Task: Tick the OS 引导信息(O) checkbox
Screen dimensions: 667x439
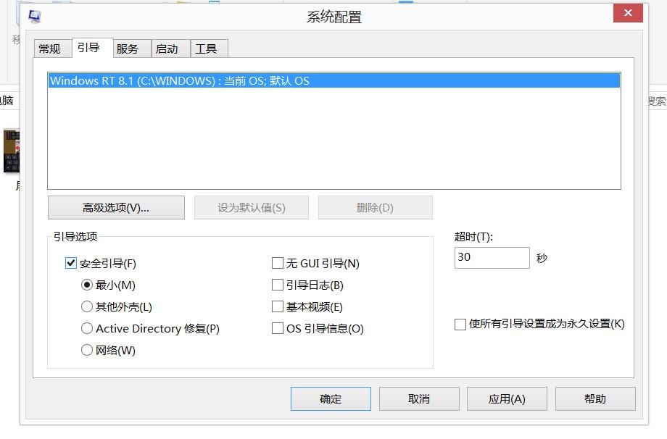Action: [x=278, y=328]
